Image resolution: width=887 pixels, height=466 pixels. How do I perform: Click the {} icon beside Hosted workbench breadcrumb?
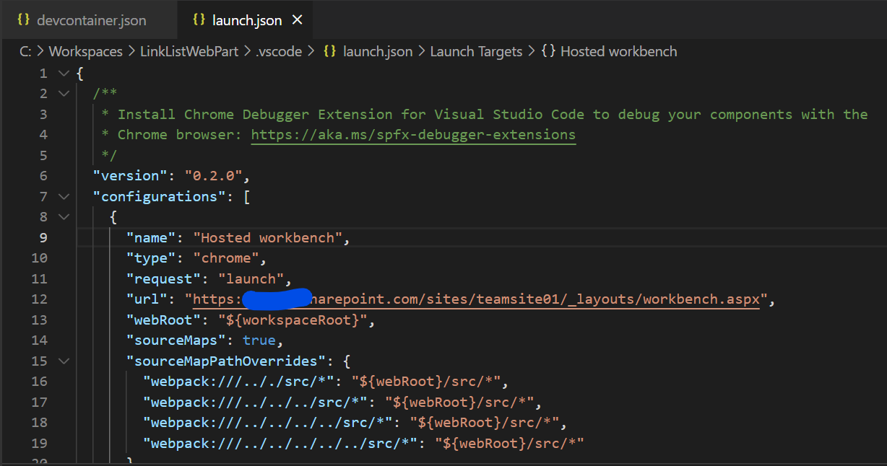click(x=550, y=51)
